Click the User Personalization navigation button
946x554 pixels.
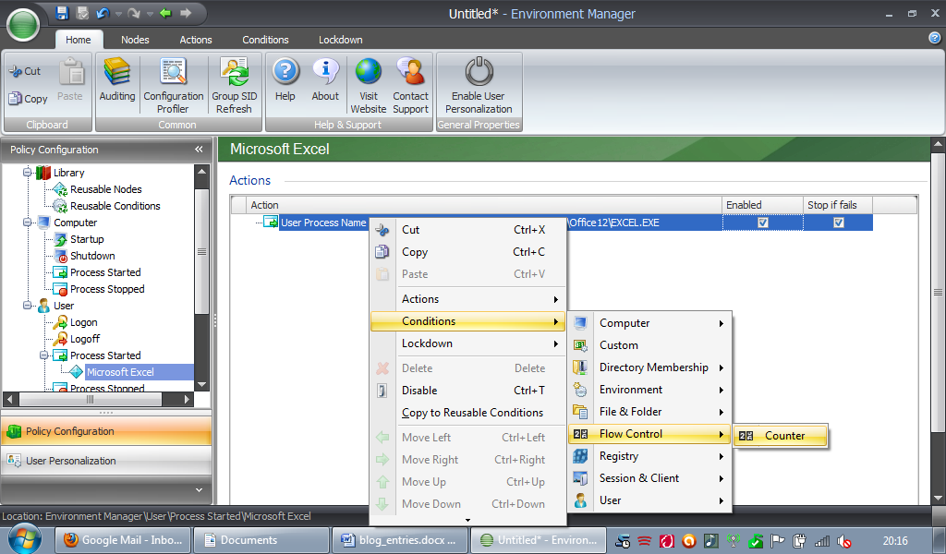(x=106, y=461)
